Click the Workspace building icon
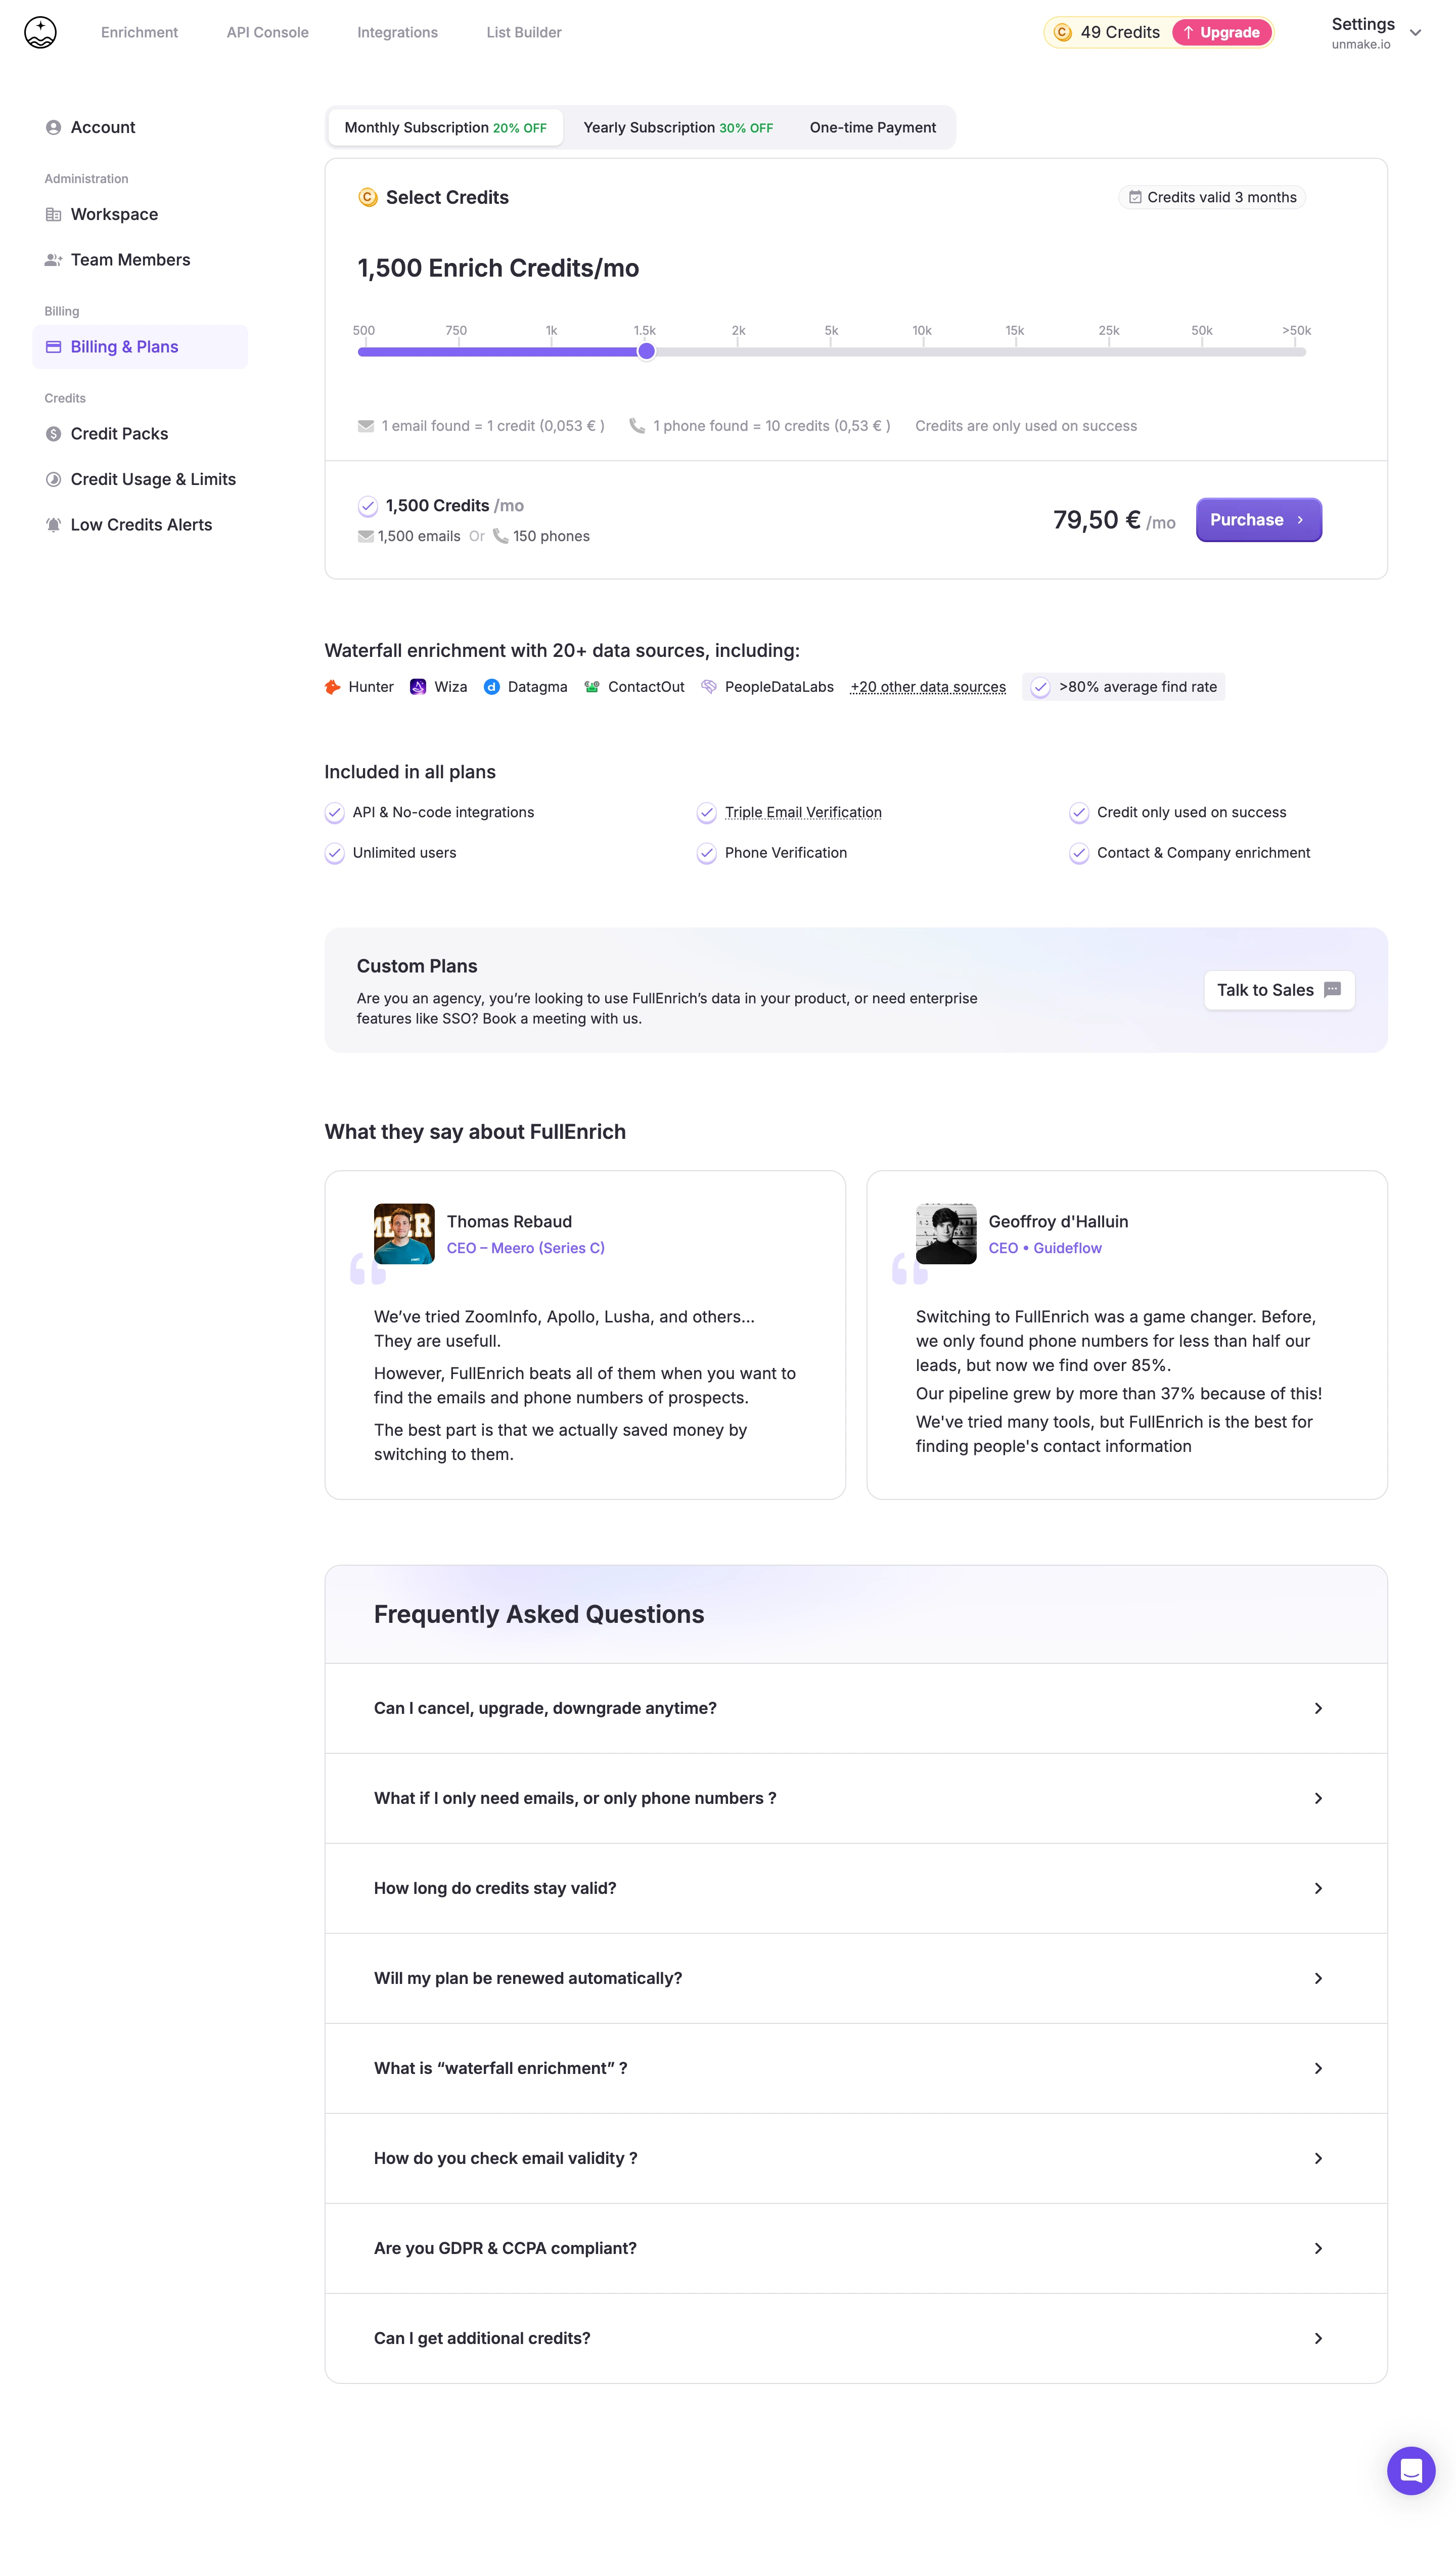 (53, 214)
